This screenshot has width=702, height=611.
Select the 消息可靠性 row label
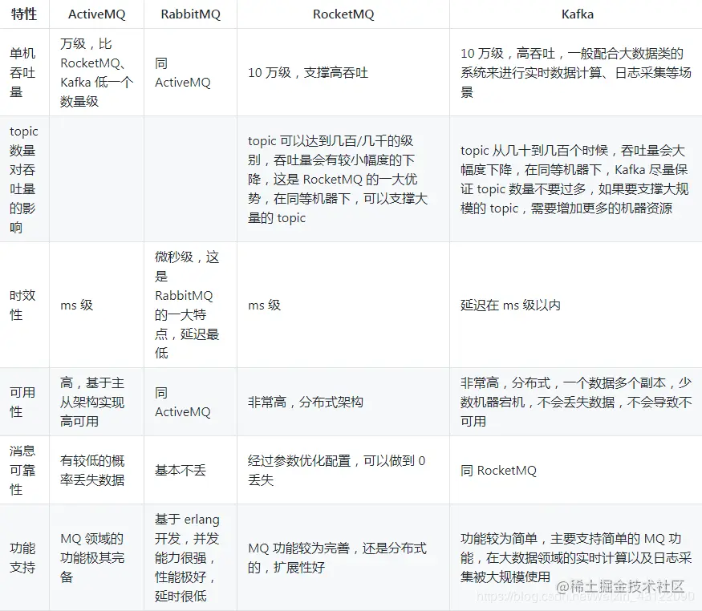[x=24, y=470]
